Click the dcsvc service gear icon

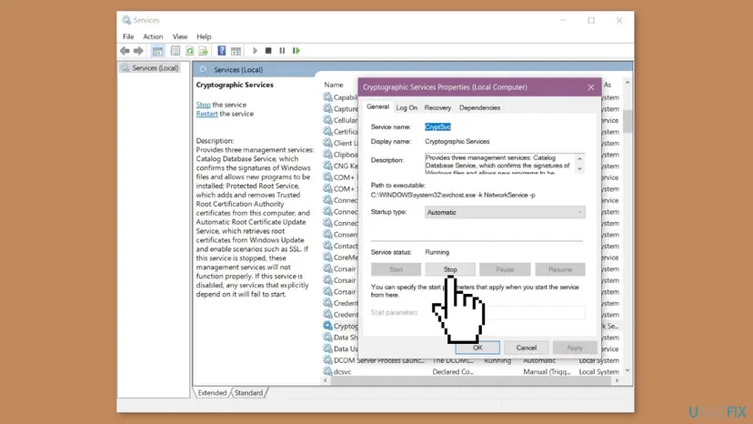click(327, 371)
